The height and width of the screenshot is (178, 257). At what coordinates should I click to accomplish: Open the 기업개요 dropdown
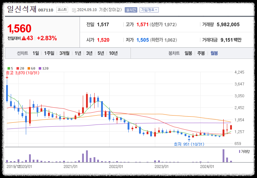149,10
